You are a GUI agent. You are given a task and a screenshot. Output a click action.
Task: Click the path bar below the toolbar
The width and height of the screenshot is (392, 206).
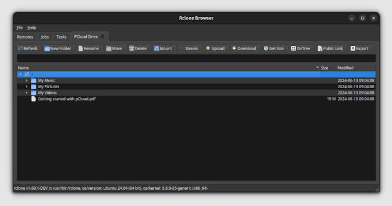click(196, 58)
